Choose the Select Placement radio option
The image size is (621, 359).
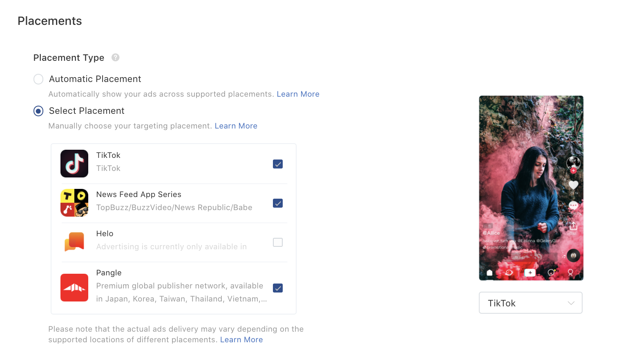point(38,111)
